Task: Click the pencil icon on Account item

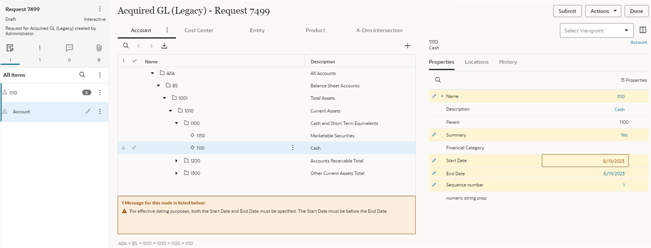Action: (88, 112)
